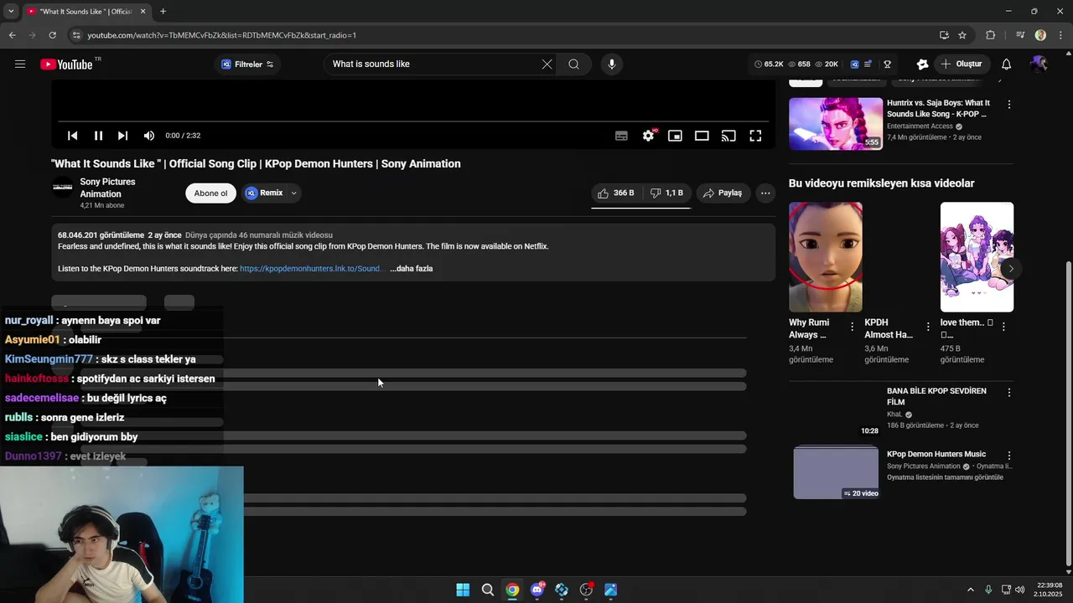Viewport: 1073px width, 603px height.
Task: Click the browser address bar
Action: [503, 35]
